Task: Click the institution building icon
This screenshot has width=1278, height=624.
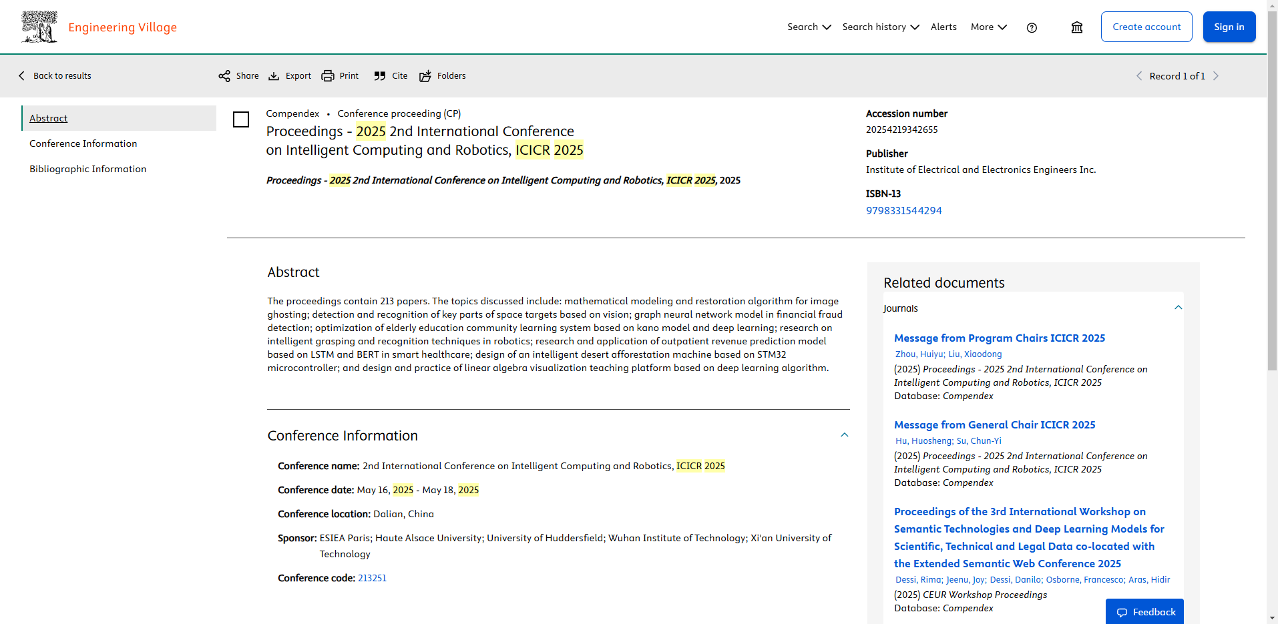Action: (x=1077, y=27)
